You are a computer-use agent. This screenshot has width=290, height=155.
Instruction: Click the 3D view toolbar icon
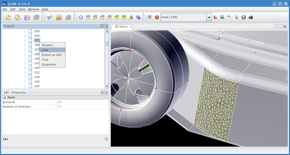click(150, 17)
